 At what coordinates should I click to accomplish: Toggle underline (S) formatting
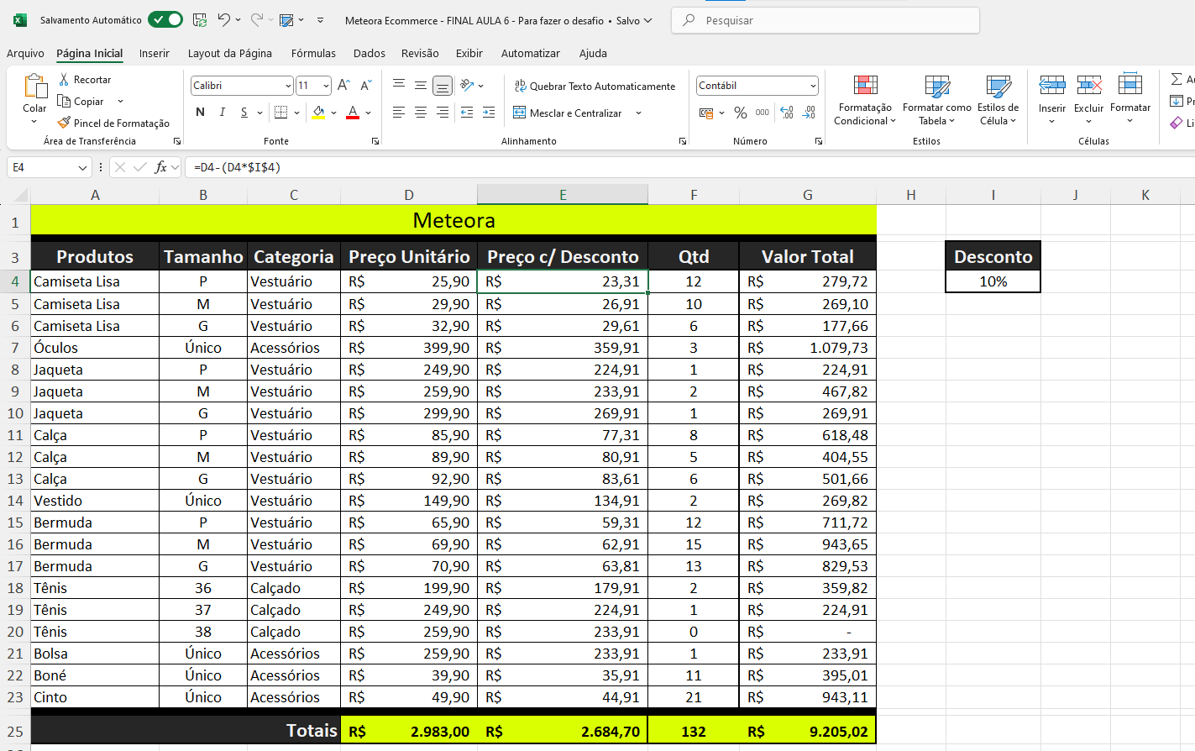pyautogui.click(x=244, y=113)
